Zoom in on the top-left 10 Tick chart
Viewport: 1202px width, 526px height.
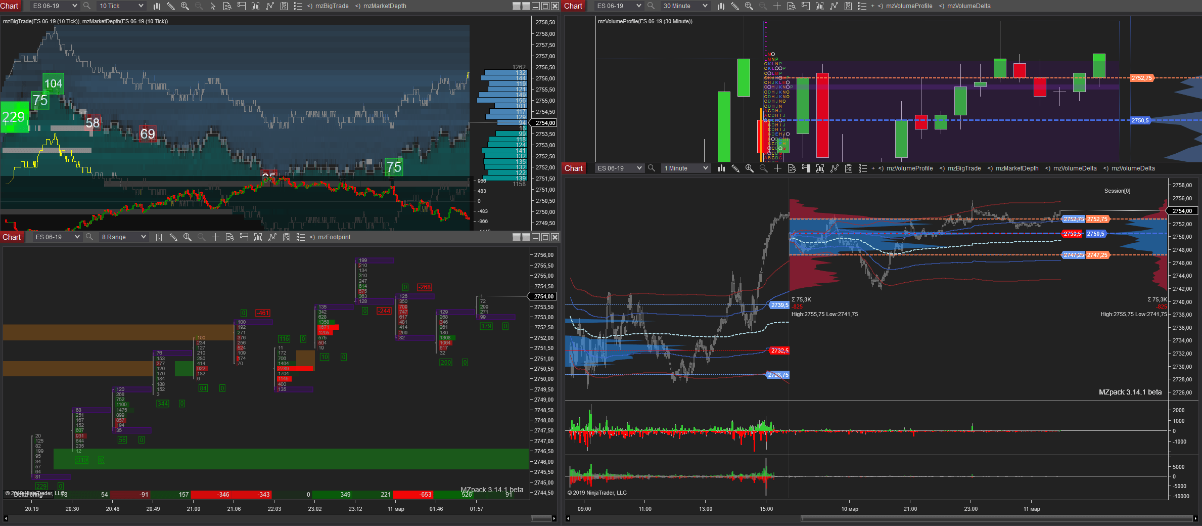(x=185, y=6)
